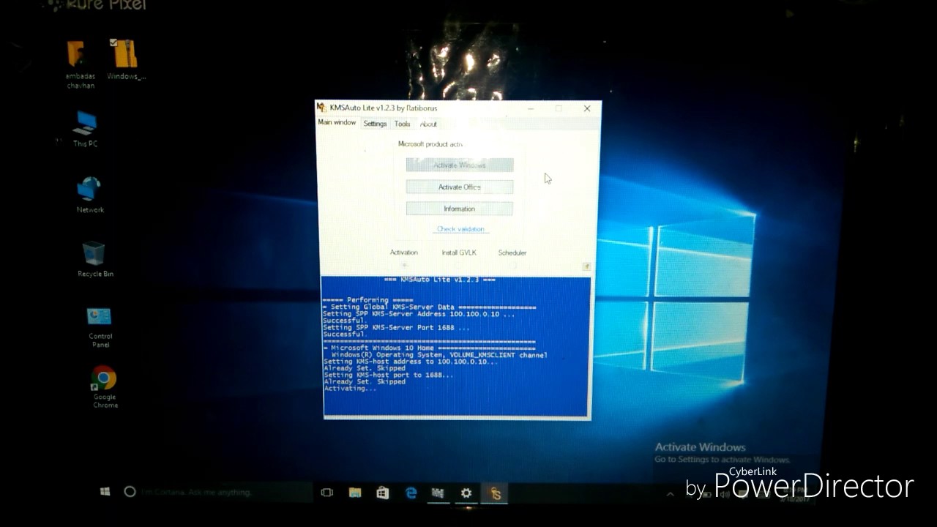
Task: Open the About tab
Action: (x=428, y=124)
